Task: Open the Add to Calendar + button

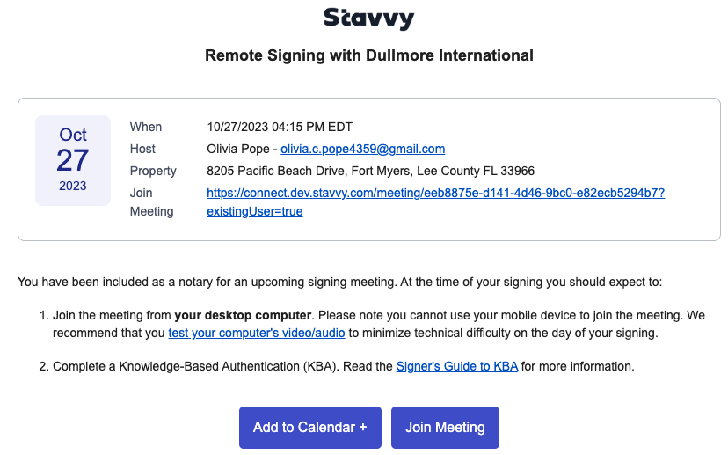Action: tap(310, 428)
